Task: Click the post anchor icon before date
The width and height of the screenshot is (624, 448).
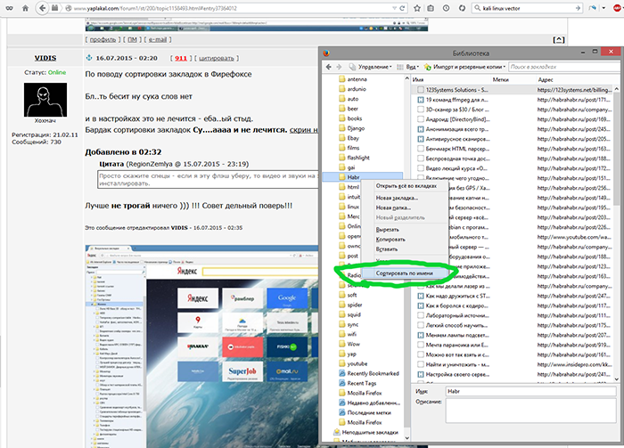Action: coord(89,58)
